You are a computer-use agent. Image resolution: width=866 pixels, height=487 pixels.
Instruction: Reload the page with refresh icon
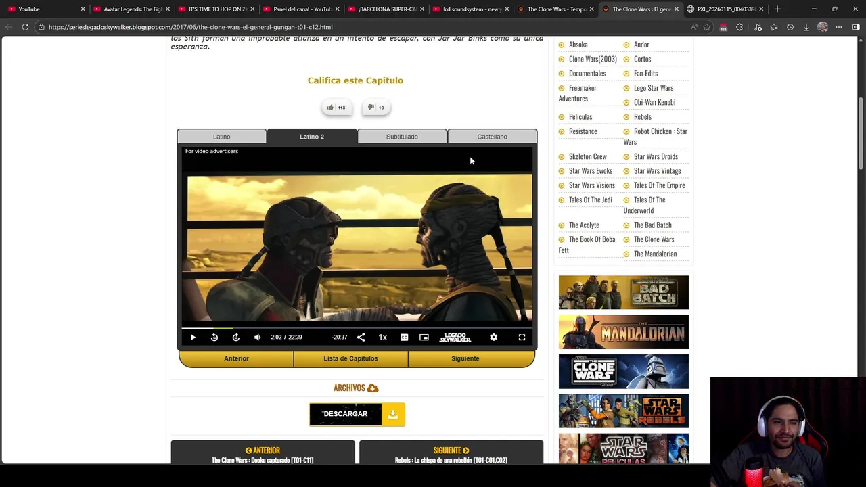pos(25,27)
